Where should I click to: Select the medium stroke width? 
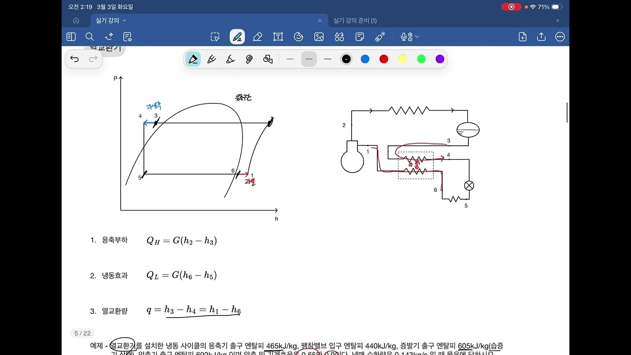tap(309, 59)
